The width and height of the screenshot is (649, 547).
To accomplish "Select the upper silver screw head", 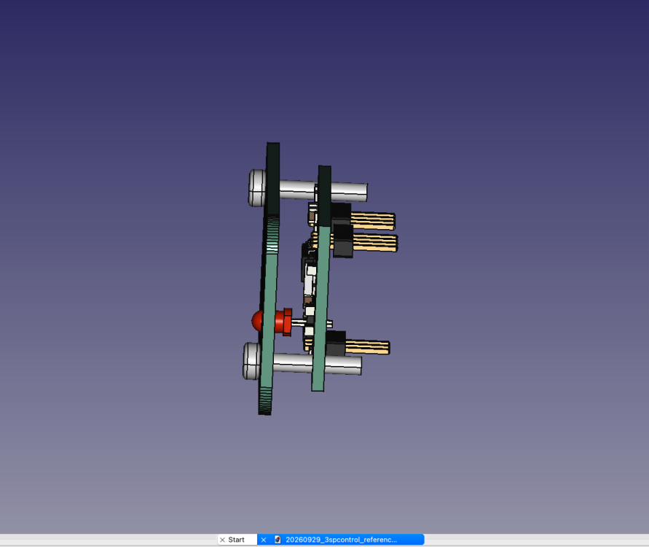I will coord(257,187).
